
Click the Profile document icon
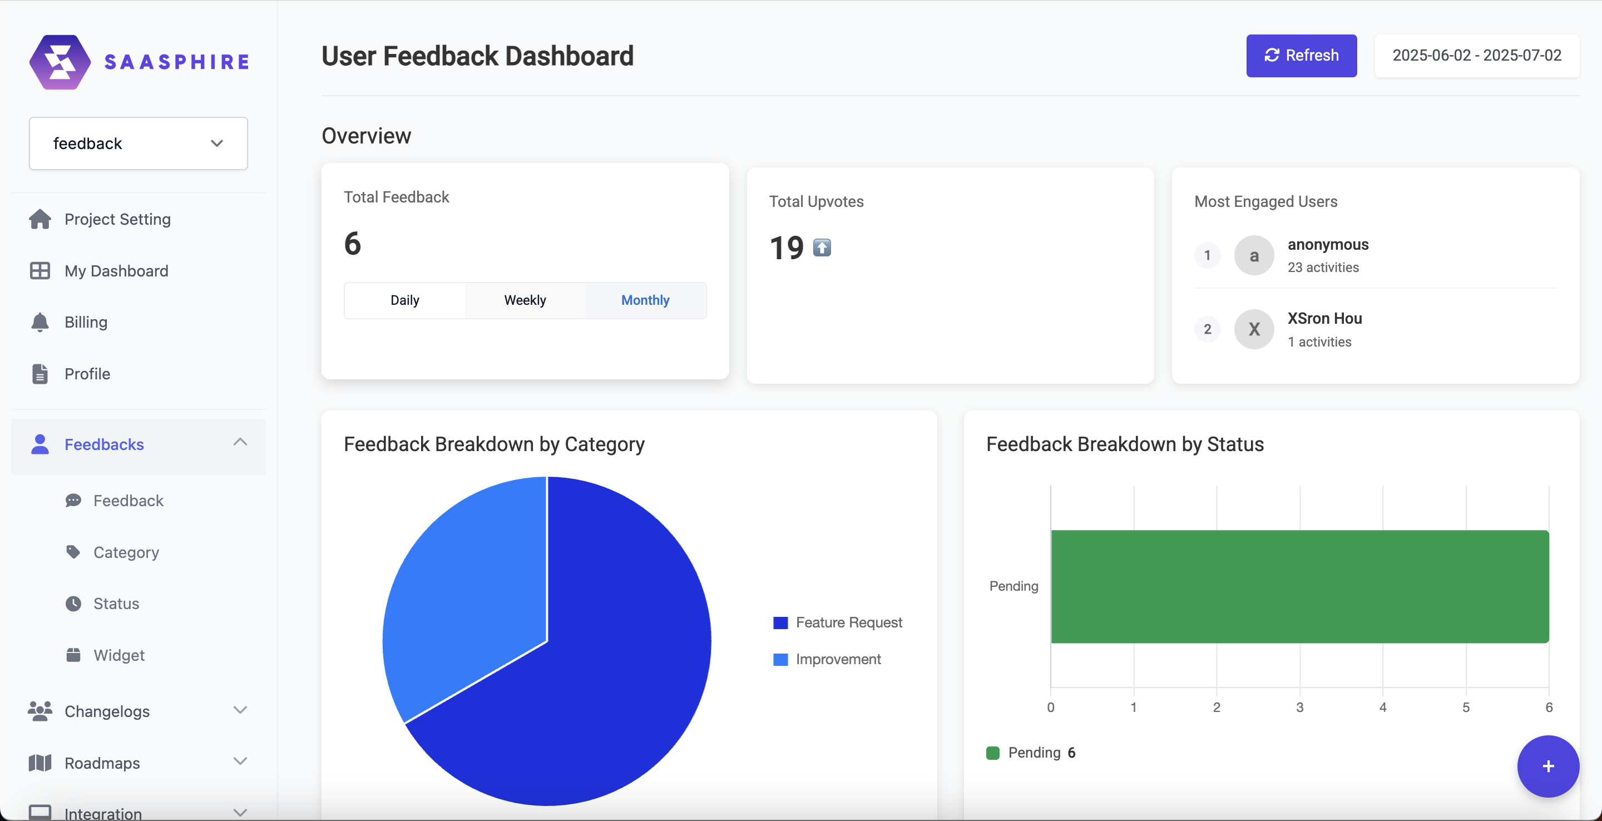point(40,374)
